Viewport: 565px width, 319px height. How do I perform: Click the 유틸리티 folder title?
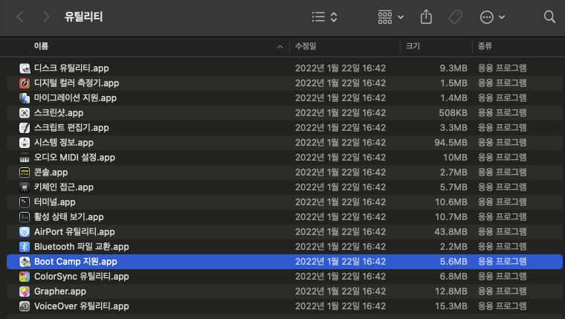click(83, 17)
